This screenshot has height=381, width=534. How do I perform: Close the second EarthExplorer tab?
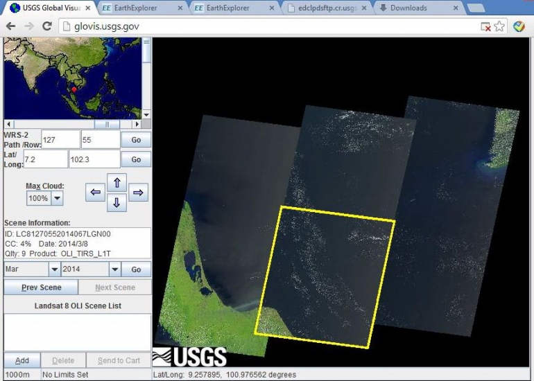272,8
